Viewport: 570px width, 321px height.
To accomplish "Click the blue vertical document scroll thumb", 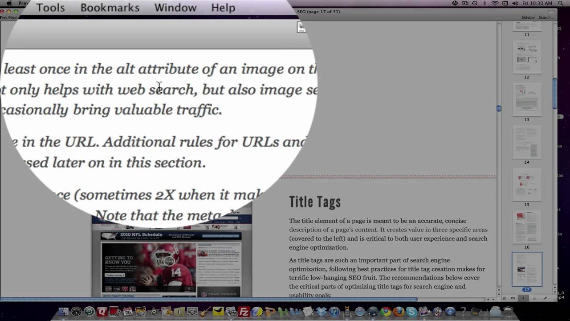I will point(499,108).
